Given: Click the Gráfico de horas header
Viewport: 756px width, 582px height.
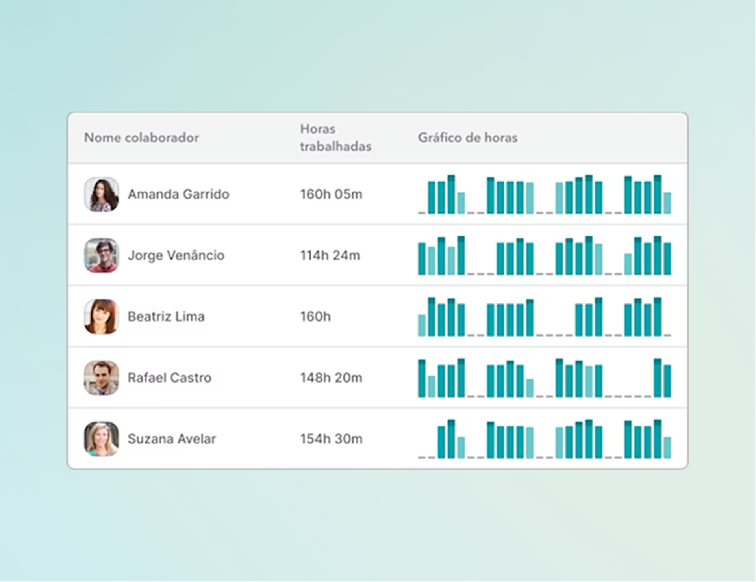Looking at the screenshot, I should (x=467, y=138).
